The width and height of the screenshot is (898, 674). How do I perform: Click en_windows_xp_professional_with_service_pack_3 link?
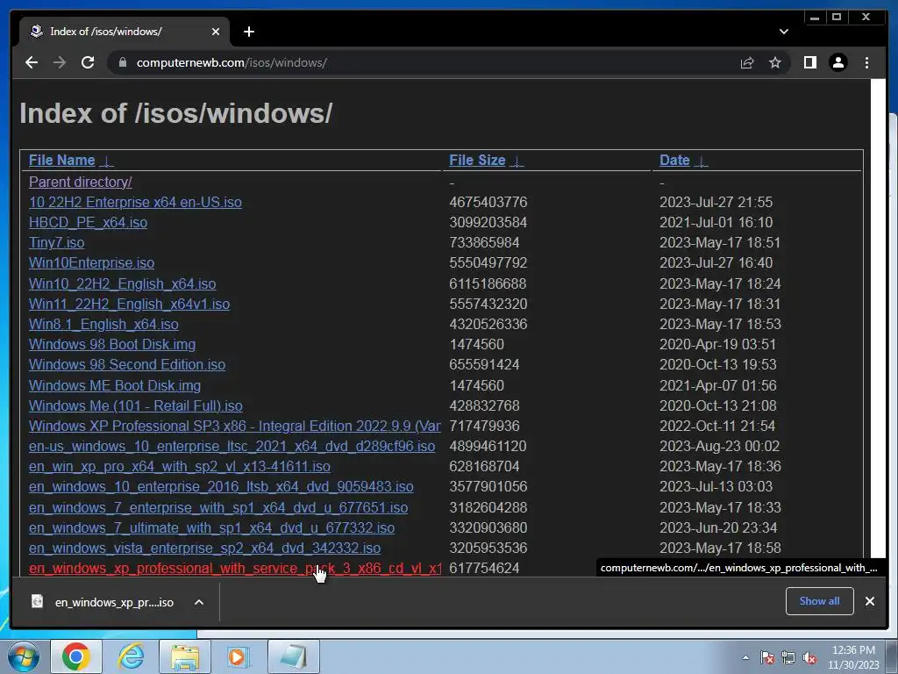(x=235, y=568)
